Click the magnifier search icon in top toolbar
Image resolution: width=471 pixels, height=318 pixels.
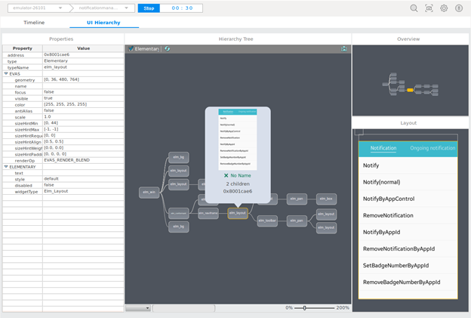(x=414, y=8)
